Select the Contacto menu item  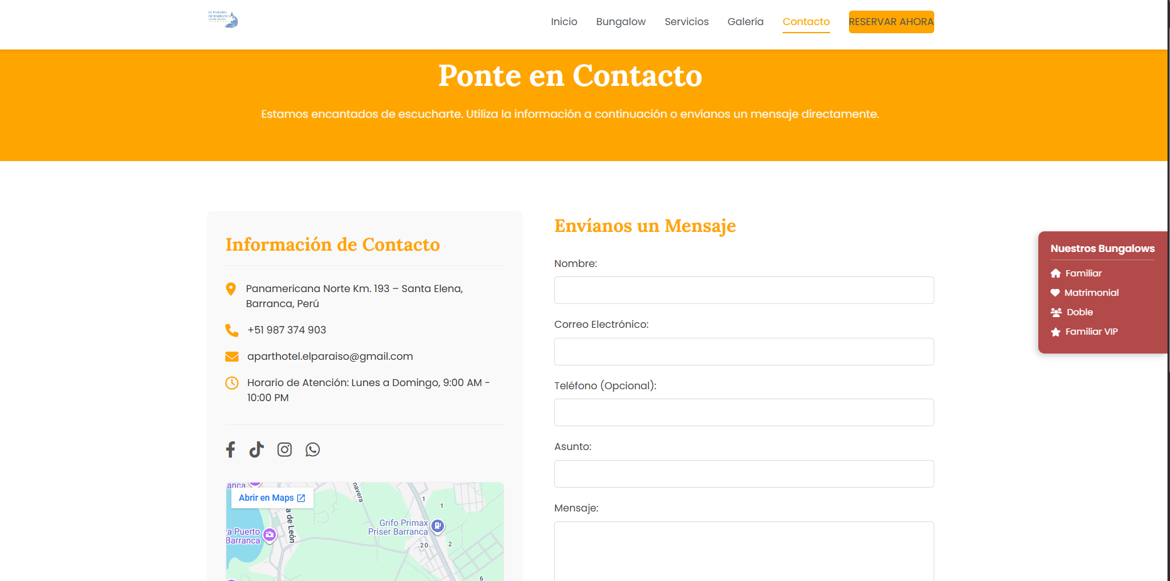tap(806, 22)
